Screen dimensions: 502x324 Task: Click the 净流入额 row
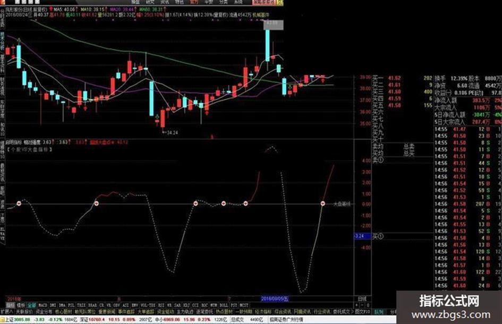(x=467, y=101)
